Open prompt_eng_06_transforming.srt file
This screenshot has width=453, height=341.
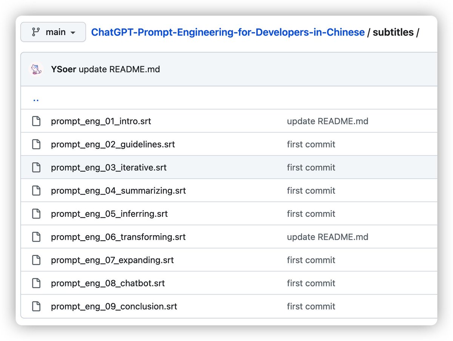click(119, 237)
